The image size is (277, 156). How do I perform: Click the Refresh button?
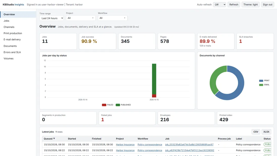tap(234, 5)
